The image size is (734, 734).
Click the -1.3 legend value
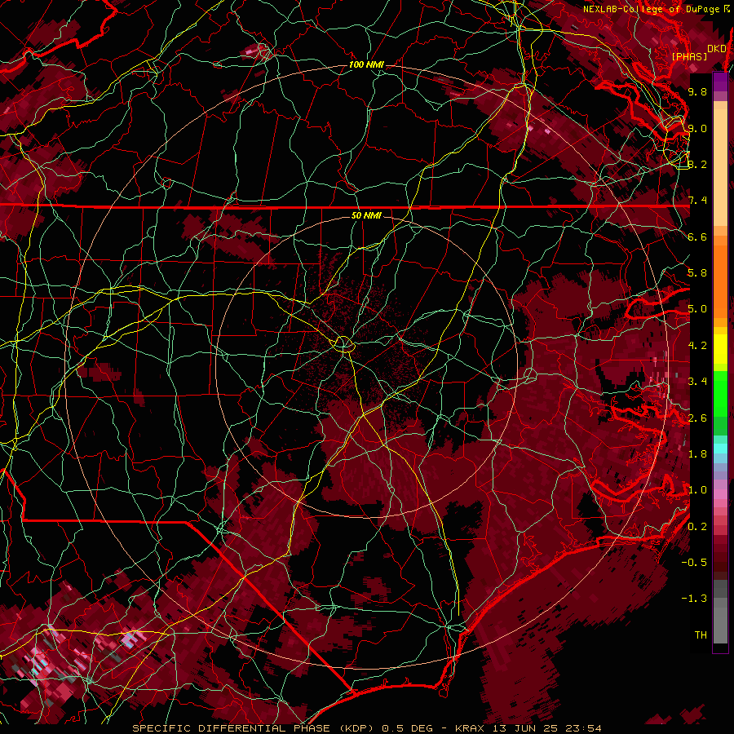[x=694, y=599]
